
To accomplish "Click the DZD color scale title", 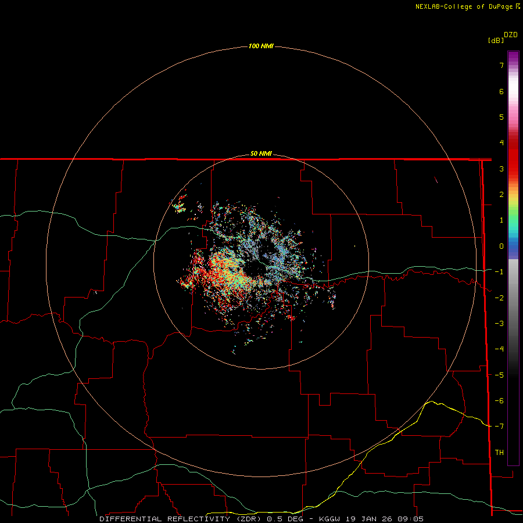I will (511, 35).
